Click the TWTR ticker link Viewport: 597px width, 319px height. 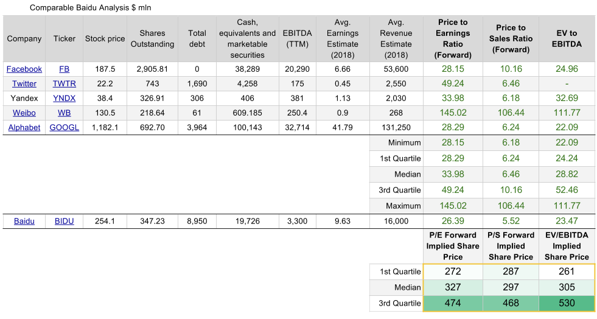click(x=64, y=83)
